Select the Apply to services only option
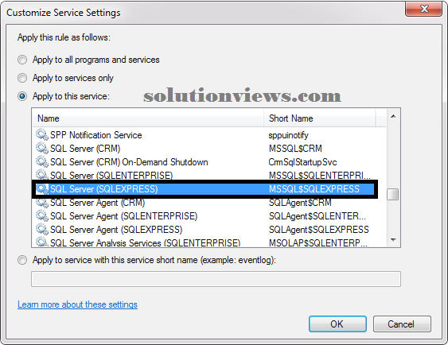 tap(22, 78)
